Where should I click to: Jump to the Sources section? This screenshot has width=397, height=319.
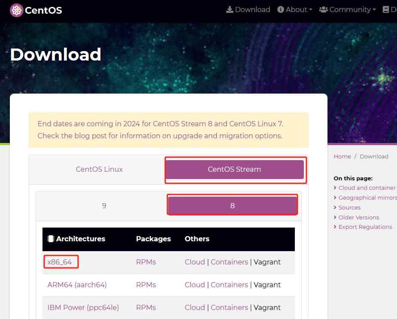(x=349, y=207)
